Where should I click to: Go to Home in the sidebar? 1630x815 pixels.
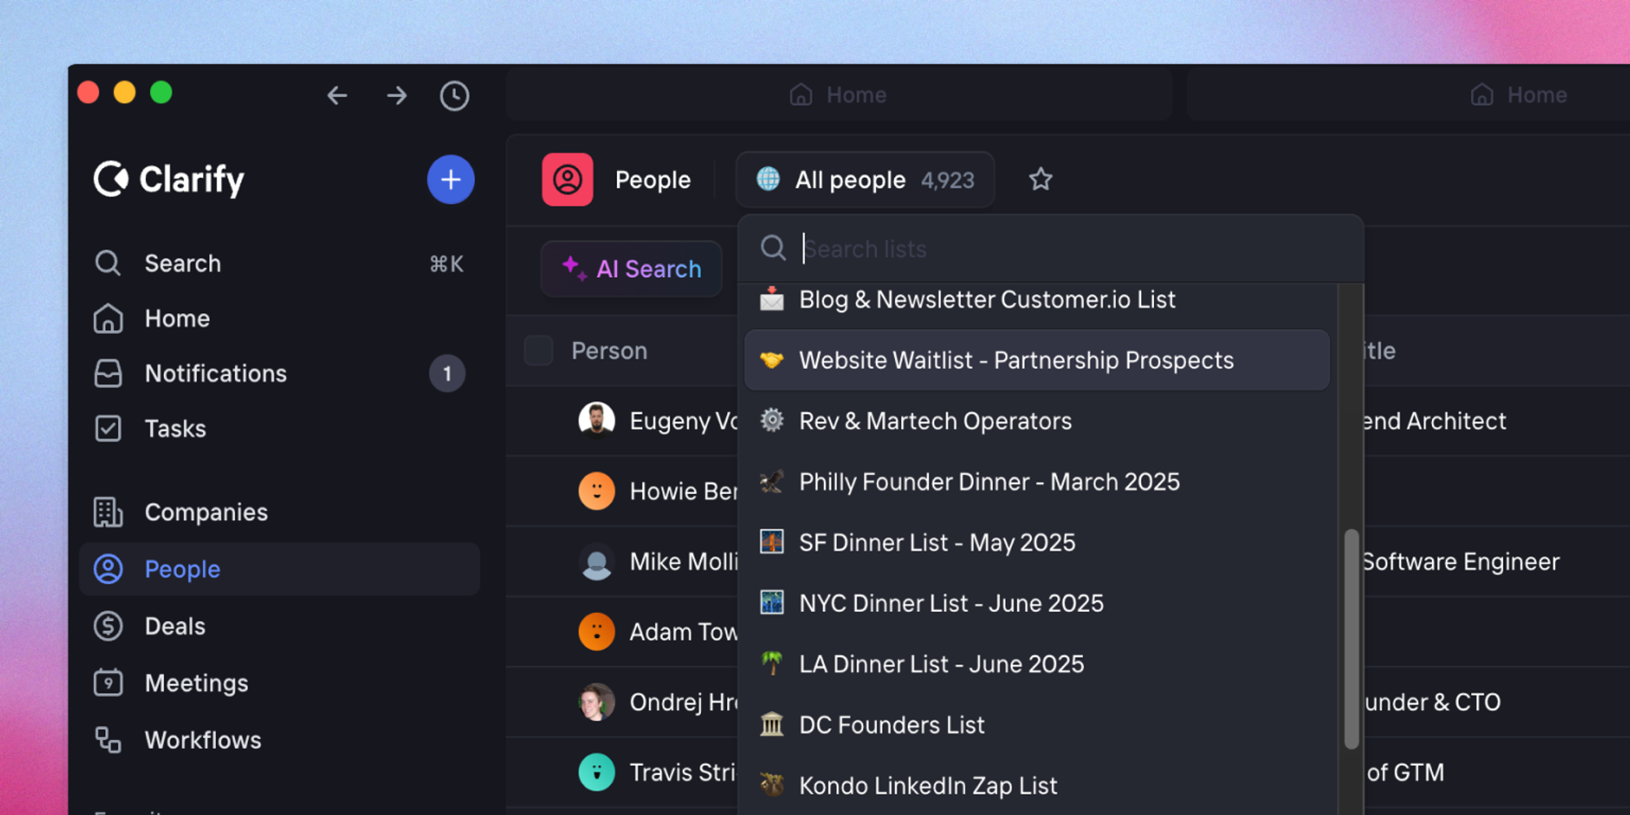280,319
